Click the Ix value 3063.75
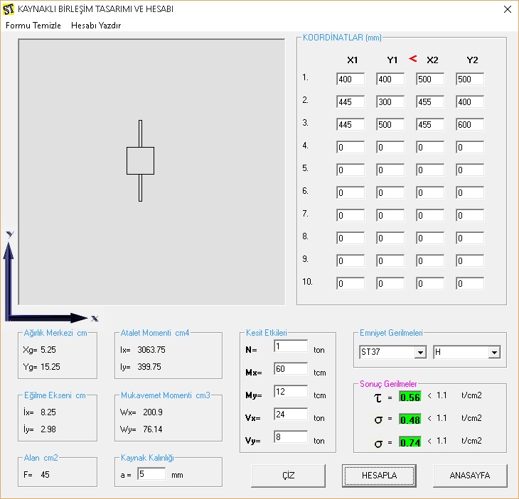This screenshot has height=499, width=519. click(151, 350)
